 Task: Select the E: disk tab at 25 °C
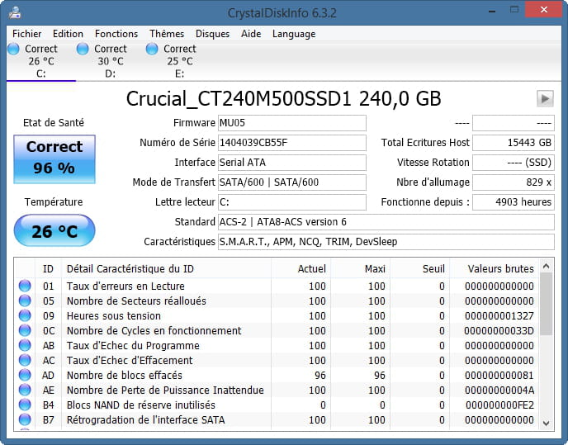180,61
